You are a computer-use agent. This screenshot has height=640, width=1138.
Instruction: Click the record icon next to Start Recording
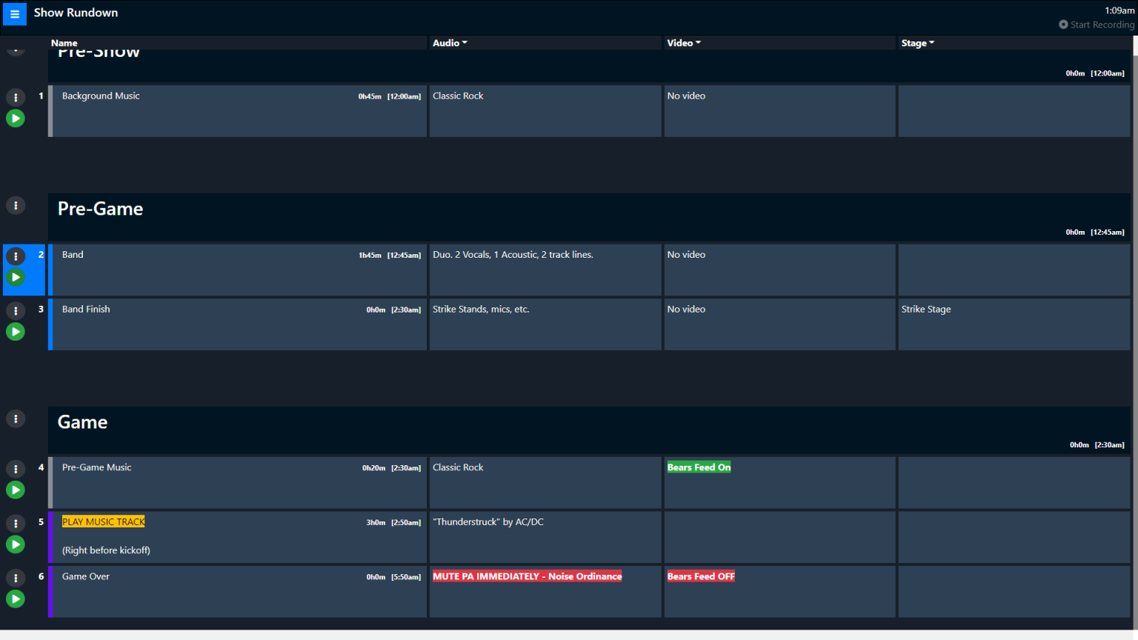pos(1062,24)
